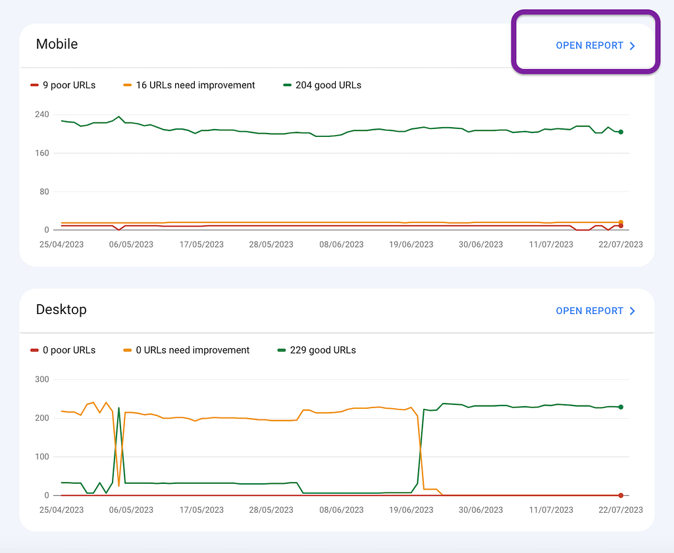Select the Mobile section heading
Screen dimensions: 674x553
57,44
